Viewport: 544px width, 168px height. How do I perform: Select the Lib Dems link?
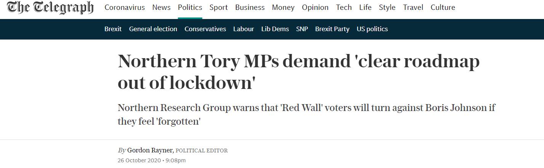(x=275, y=29)
